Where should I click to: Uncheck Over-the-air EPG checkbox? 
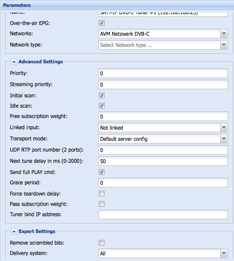101,23
